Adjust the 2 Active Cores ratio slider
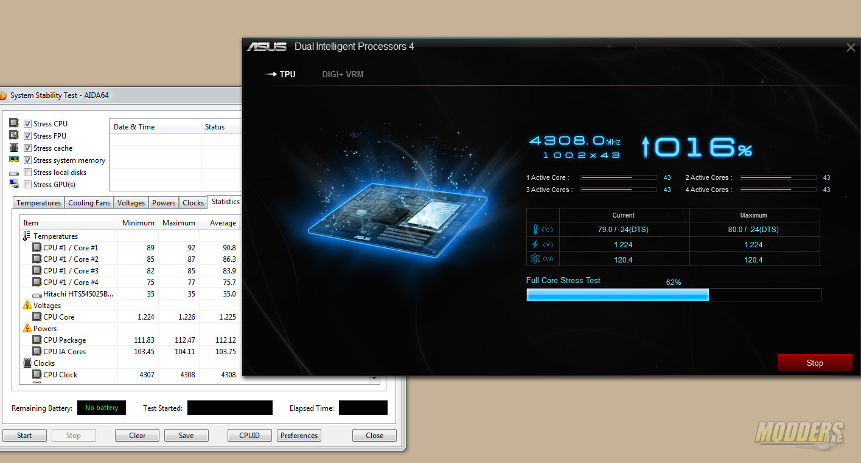The height and width of the screenshot is (463, 861). click(778, 177)
